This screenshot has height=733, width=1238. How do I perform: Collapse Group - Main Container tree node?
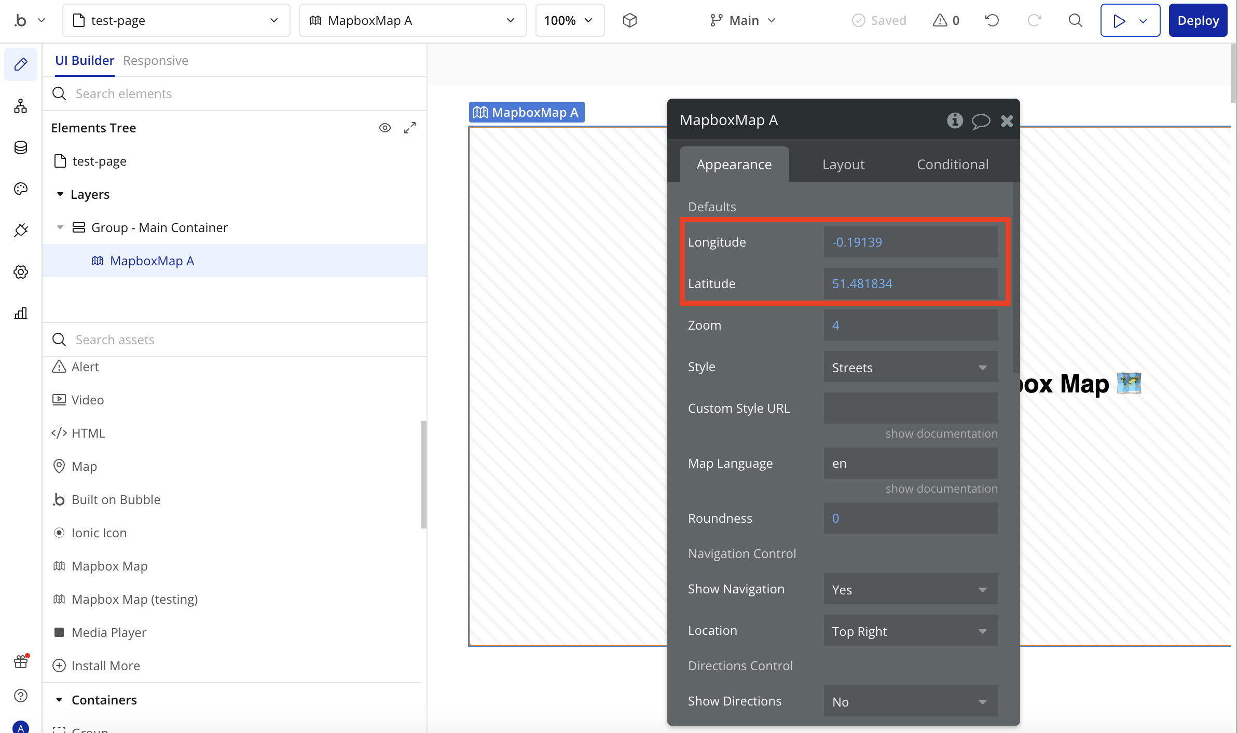tap(60, 227)
